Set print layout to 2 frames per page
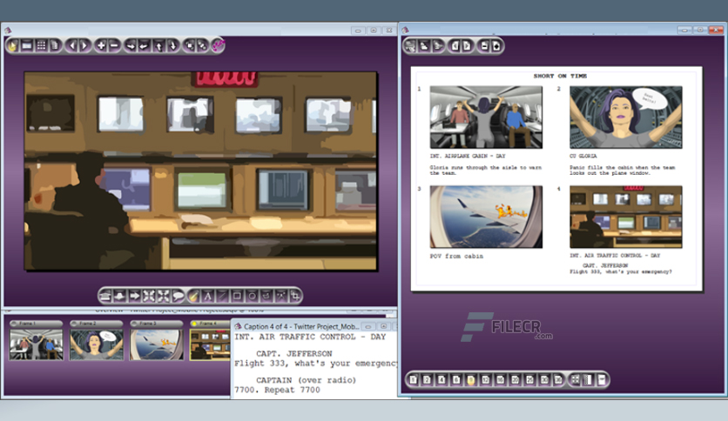Image resolution: width=728 pixels, height=421 pixels. [x=428, y=380]
